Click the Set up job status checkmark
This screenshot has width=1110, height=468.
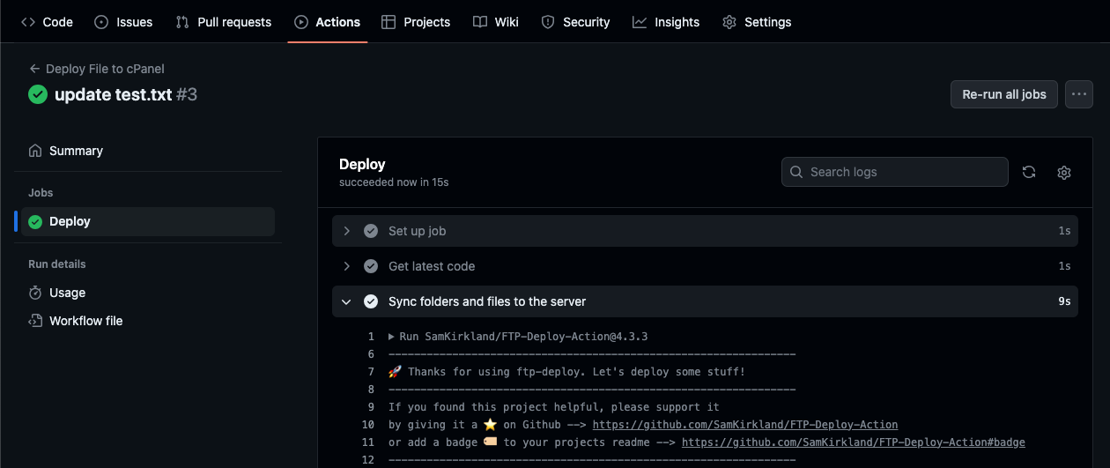tap(371, 231)
